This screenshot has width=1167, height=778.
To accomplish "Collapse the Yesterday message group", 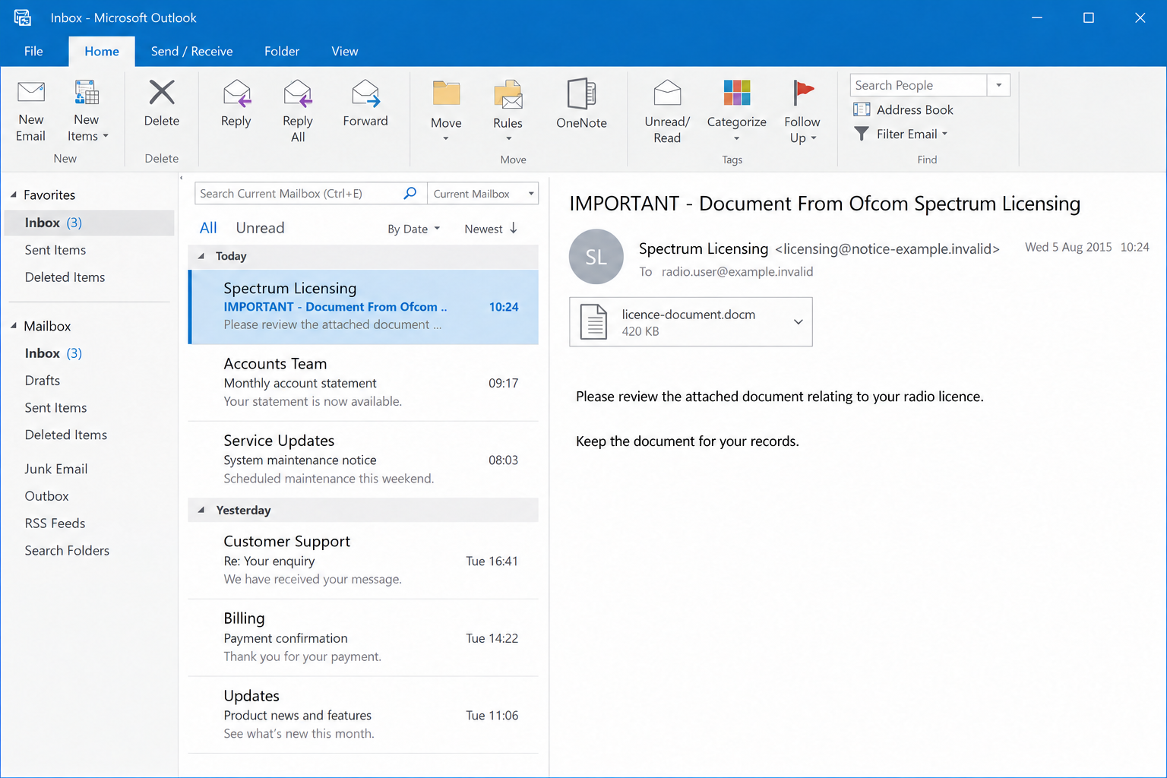I will pos(201,510).
